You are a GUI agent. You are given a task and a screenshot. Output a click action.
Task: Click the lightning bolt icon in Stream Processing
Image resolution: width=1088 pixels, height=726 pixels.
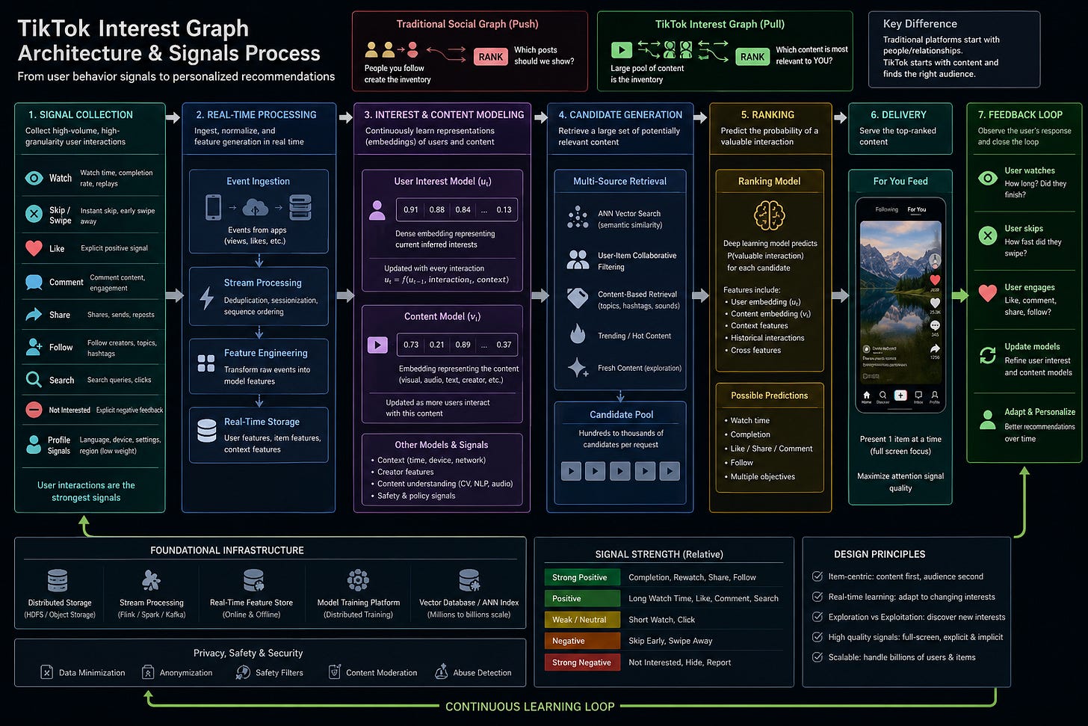click(207, 297)
